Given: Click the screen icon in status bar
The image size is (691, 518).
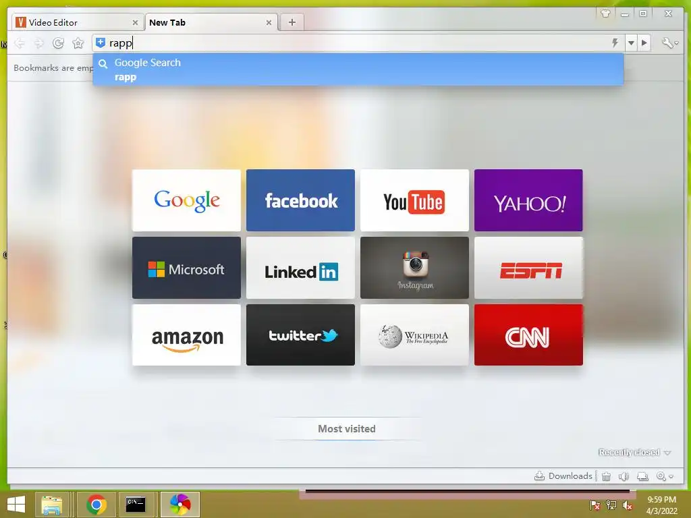Looking at the screenshot, I should 643,477.
